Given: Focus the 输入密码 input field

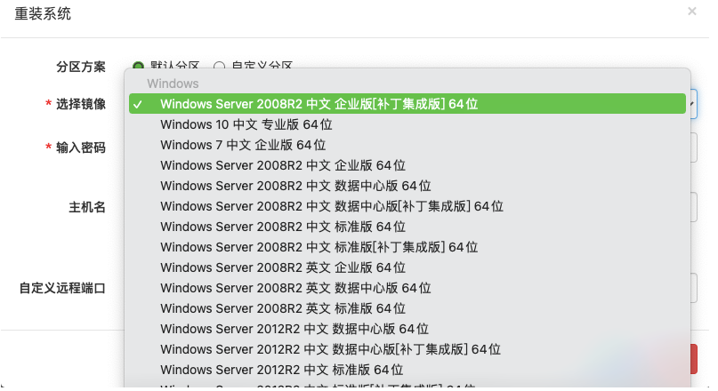Looking at the screenshot, I should [693, 148].
